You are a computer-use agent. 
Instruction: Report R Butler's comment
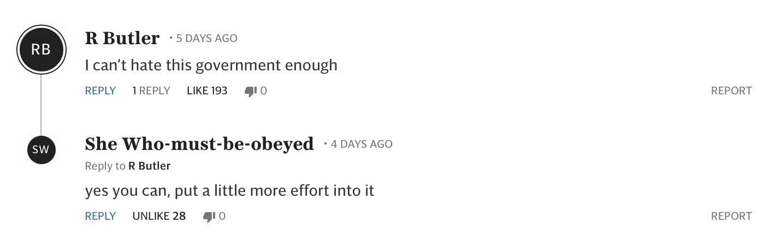tap(731, 91)
